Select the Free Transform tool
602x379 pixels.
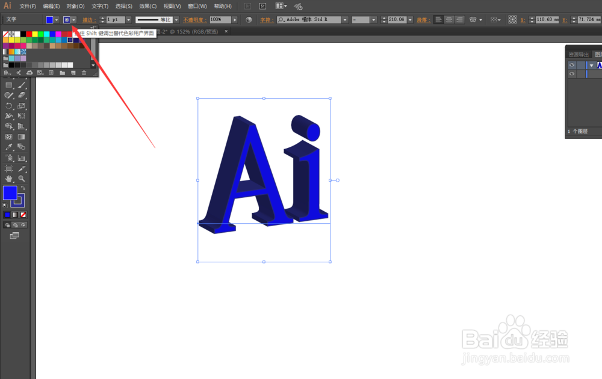[x=22, y=116]
